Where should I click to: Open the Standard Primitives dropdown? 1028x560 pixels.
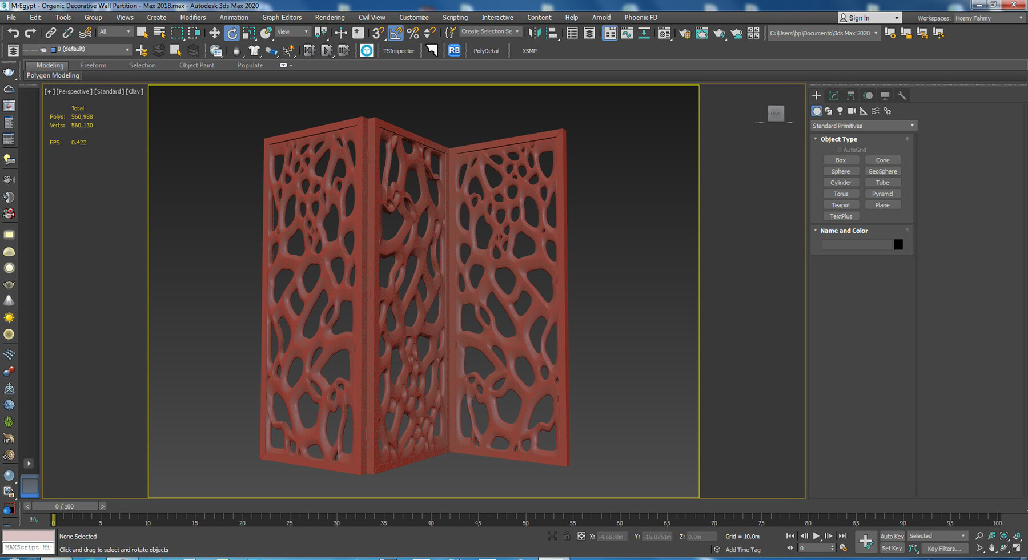[x=863, y=125]
